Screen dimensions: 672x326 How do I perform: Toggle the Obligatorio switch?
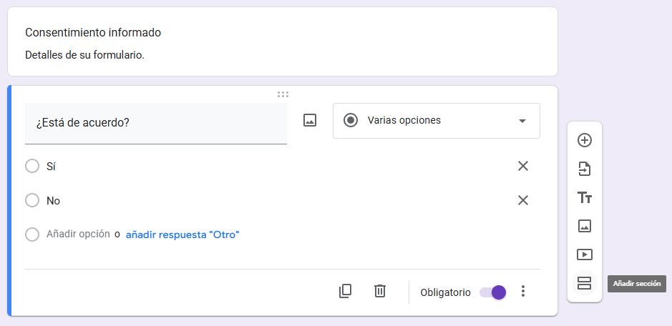[x=492, y=292]
